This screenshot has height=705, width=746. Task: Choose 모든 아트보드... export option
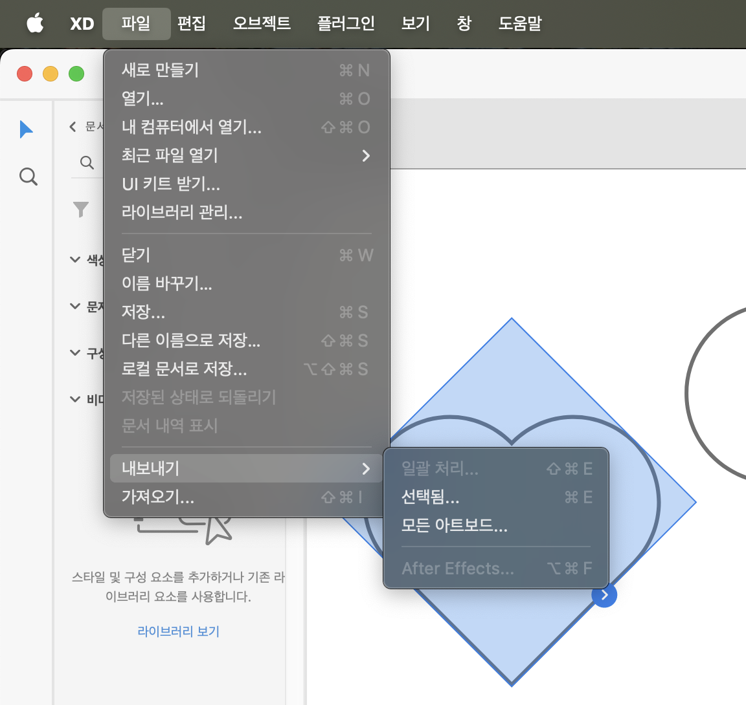click(496, 525)
